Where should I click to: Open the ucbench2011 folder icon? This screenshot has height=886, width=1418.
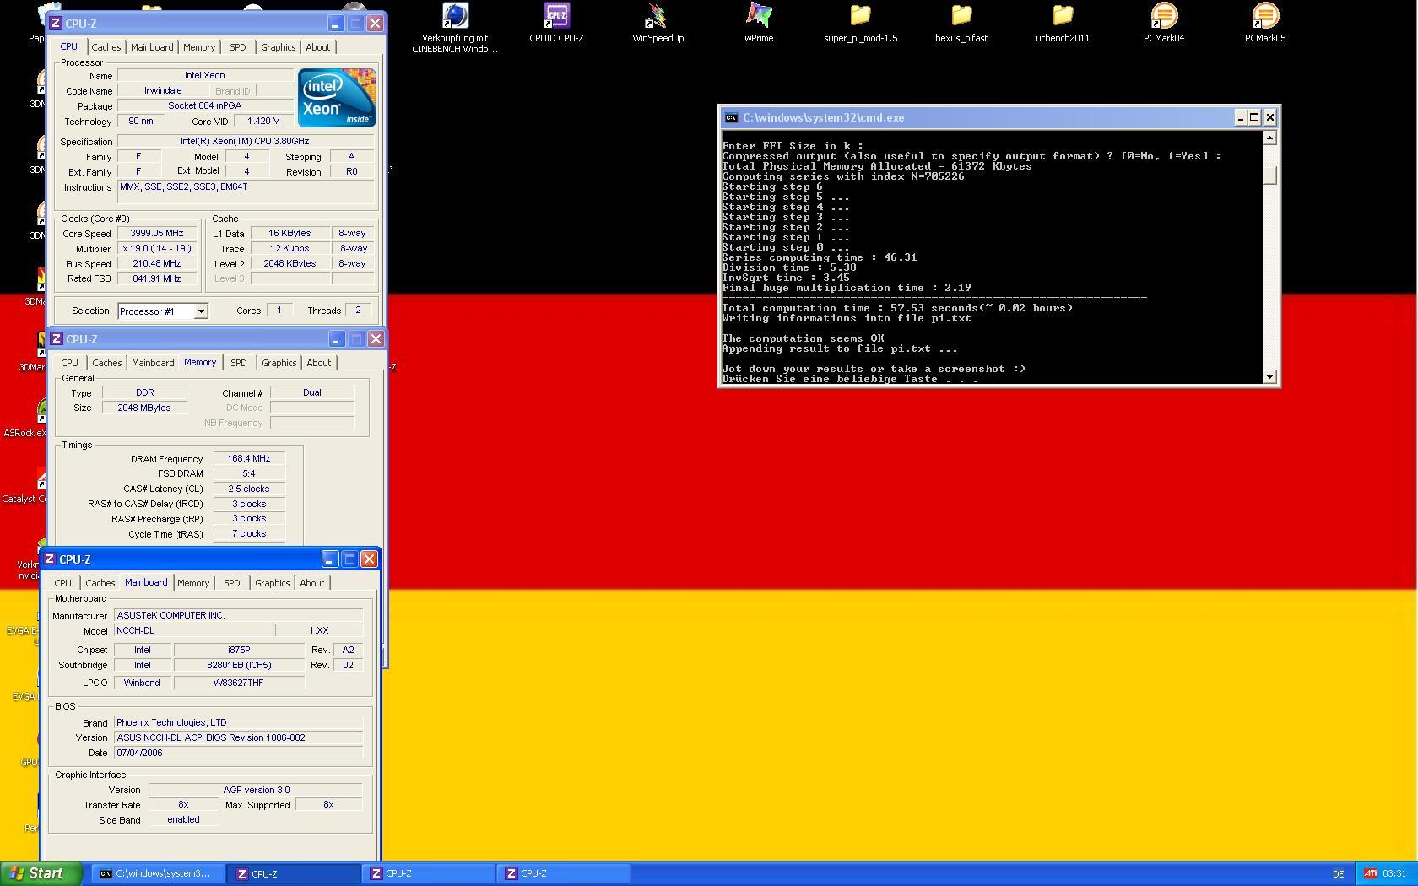tap(1063, 23)
